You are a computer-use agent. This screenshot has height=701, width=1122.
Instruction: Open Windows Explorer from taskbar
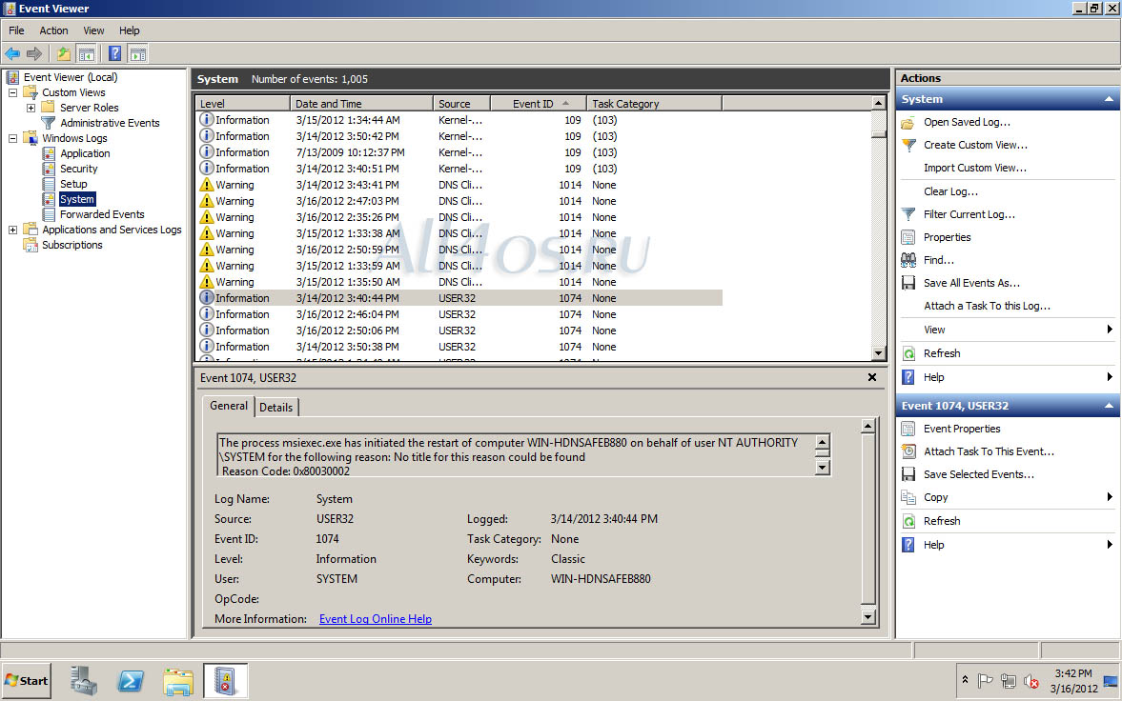(x=177, y=681)
